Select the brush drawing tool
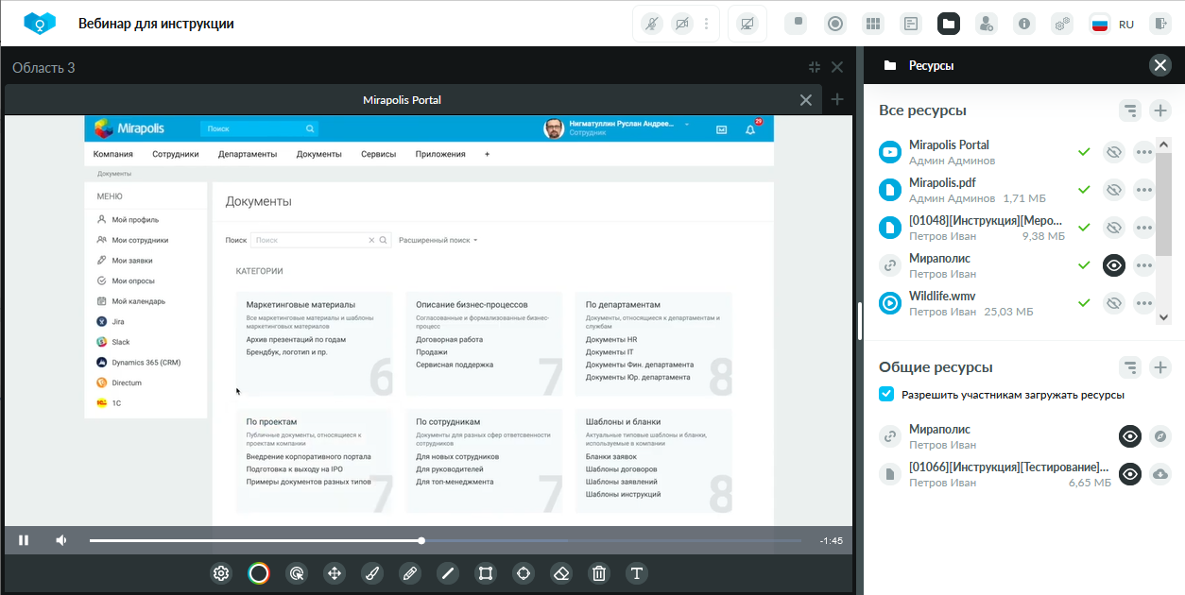 pos(372,573)
